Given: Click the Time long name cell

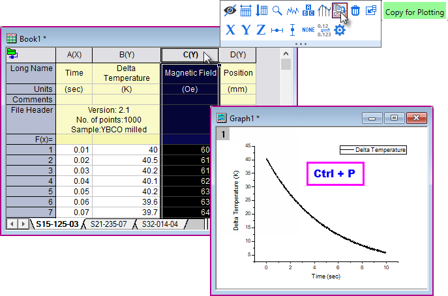Looking at the screenshot, I should pyautogui.click(x=74, y=73).
